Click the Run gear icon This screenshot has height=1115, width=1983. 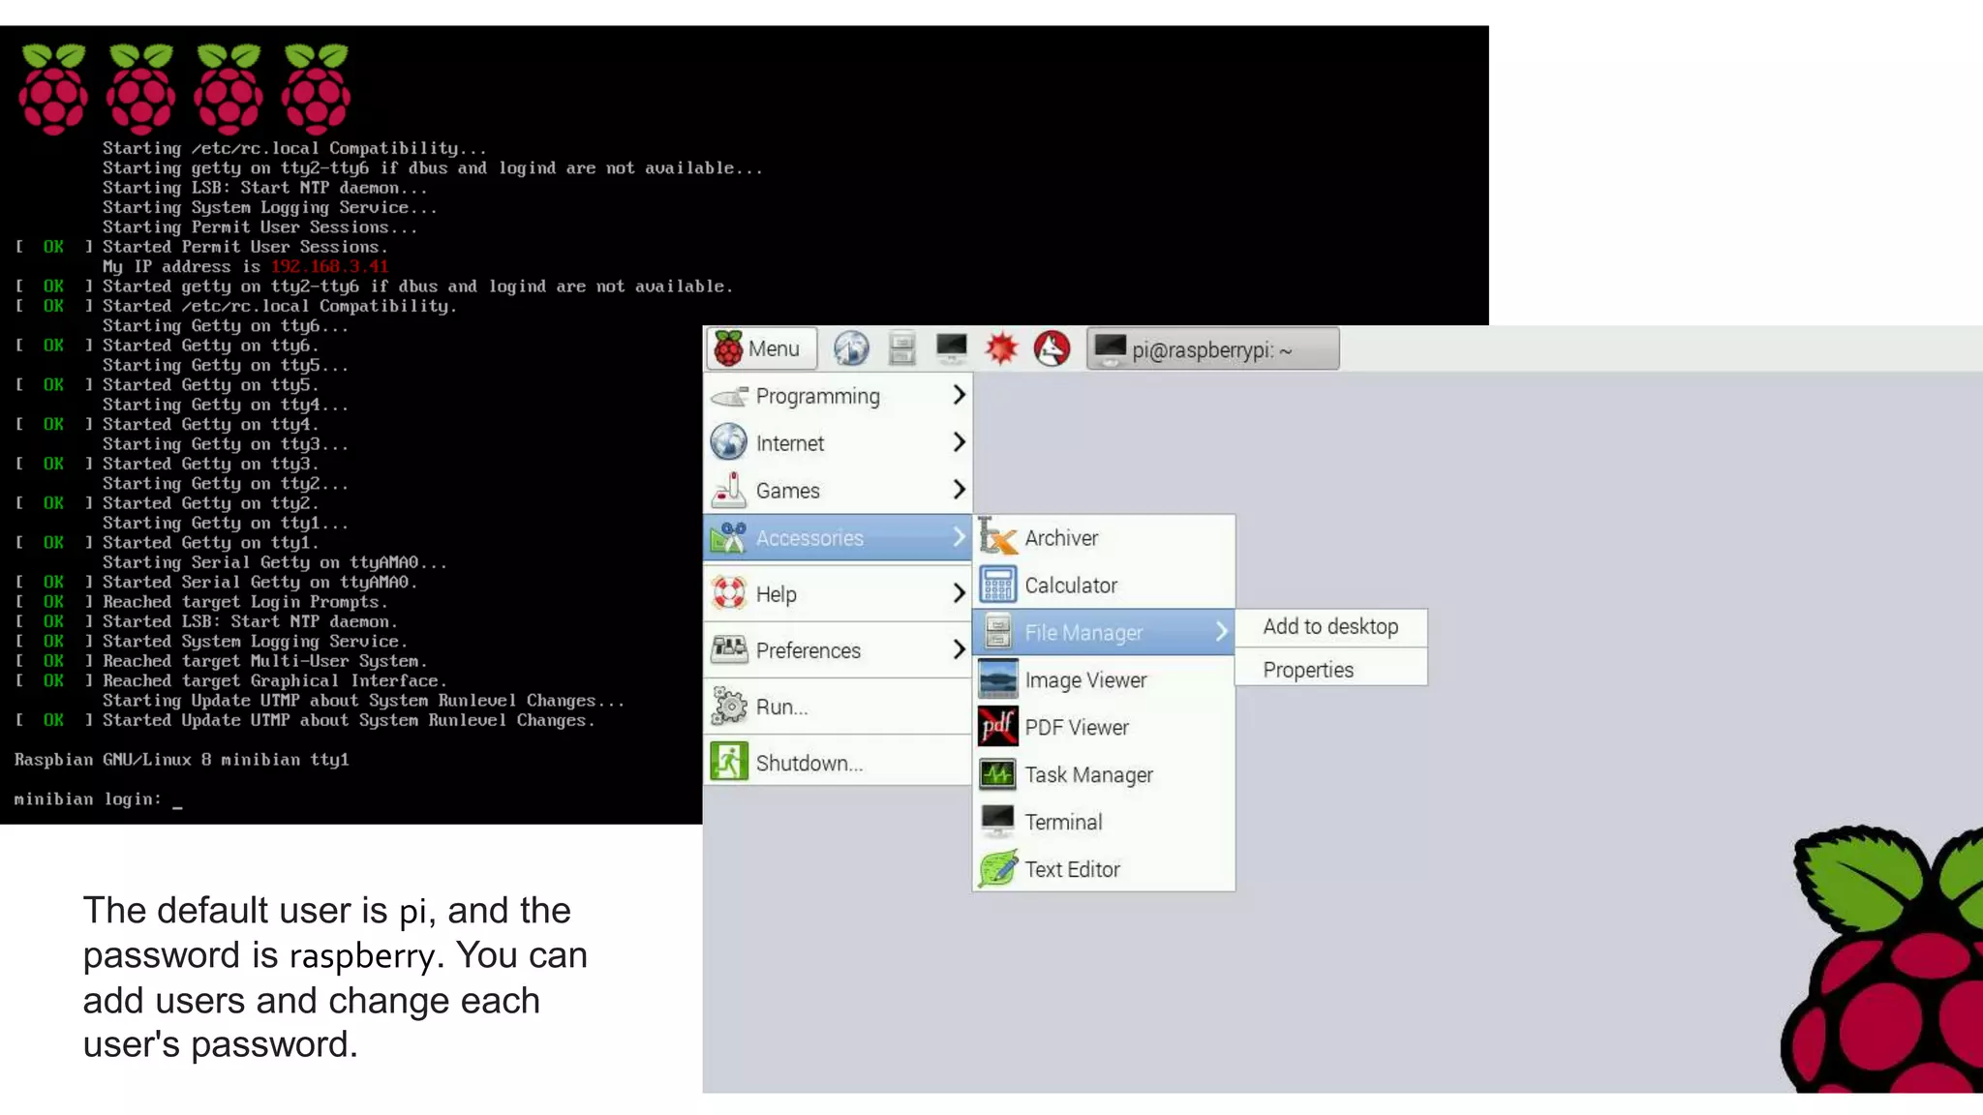[x=729, y=707]
